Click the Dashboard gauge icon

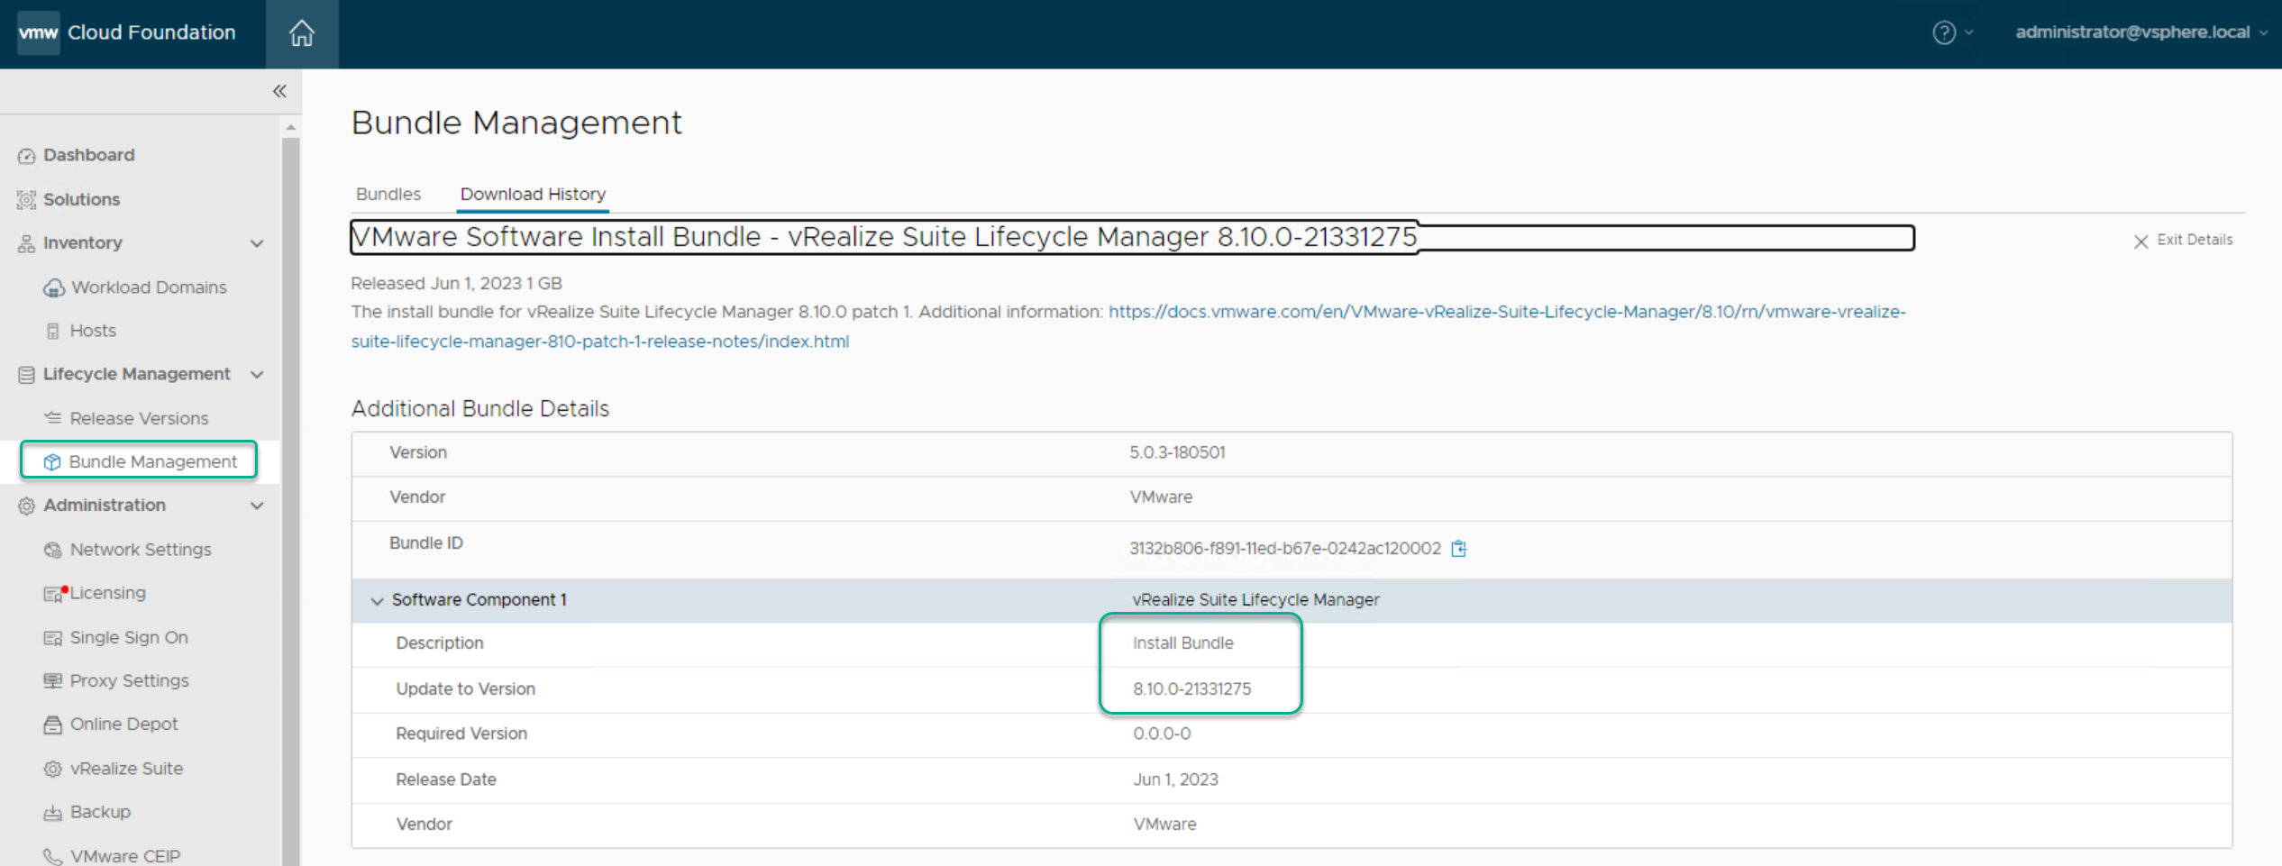[26, 156]
